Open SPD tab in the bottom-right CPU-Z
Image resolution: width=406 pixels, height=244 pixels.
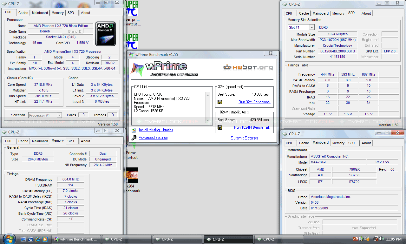[351, 143]
